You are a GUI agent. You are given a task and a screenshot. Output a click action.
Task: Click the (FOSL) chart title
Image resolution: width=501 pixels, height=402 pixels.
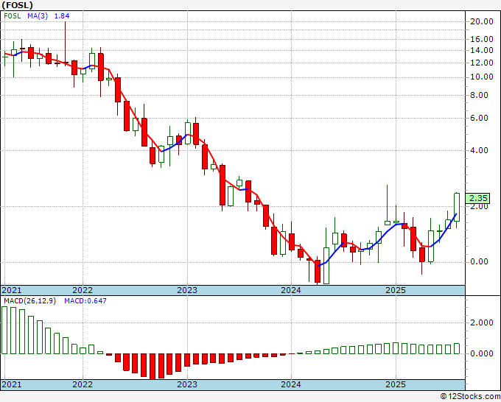tap(17, 5)
